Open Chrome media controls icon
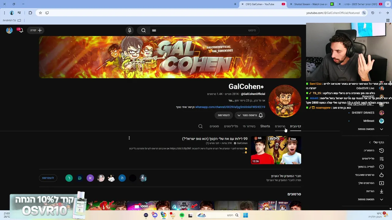392x220 pixels. 19,13
